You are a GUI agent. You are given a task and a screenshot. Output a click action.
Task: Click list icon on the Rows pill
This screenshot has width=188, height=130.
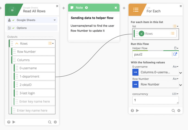(173, 33)
